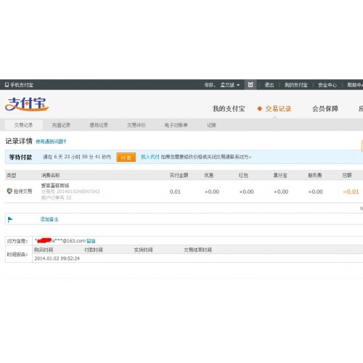Open 我的支付宝 link in dark top bar
Screen dimensions: 363x363
coord(295,85)
